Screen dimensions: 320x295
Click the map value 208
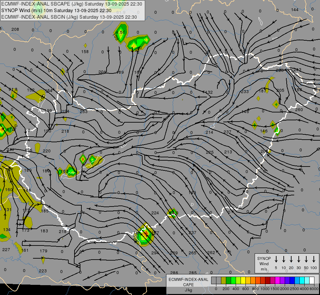click(15, 29)
